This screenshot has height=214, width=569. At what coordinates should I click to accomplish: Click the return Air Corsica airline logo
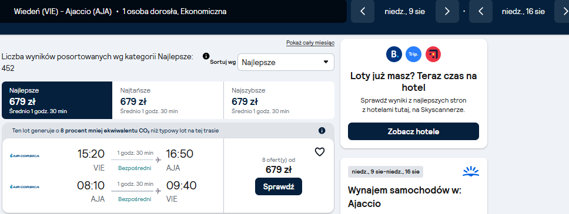coord(25,187)
